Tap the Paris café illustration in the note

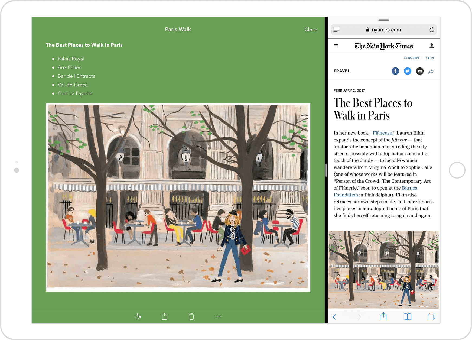[x=178, y=197]
